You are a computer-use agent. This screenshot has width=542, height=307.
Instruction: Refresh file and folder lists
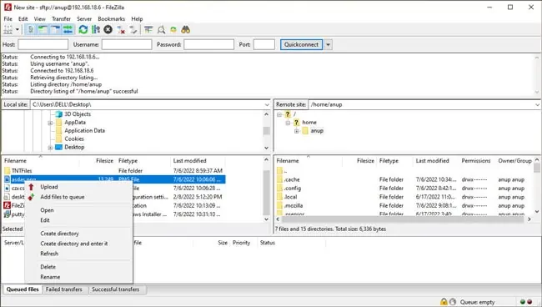pos(83,30)
